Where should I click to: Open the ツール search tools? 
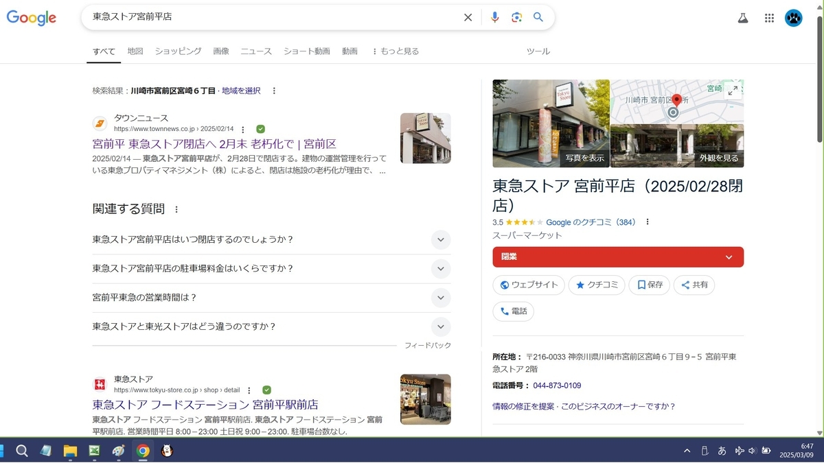click(x=538, y=51)
